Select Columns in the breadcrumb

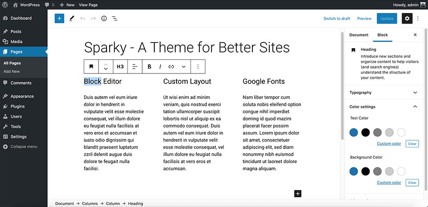tap(89, 203)
